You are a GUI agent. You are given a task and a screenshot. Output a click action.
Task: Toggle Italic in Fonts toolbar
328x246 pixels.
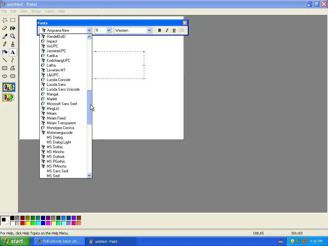coord(167,30)
